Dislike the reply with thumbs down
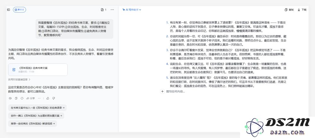This screenshot has height=138, width=315. (54, 98)
